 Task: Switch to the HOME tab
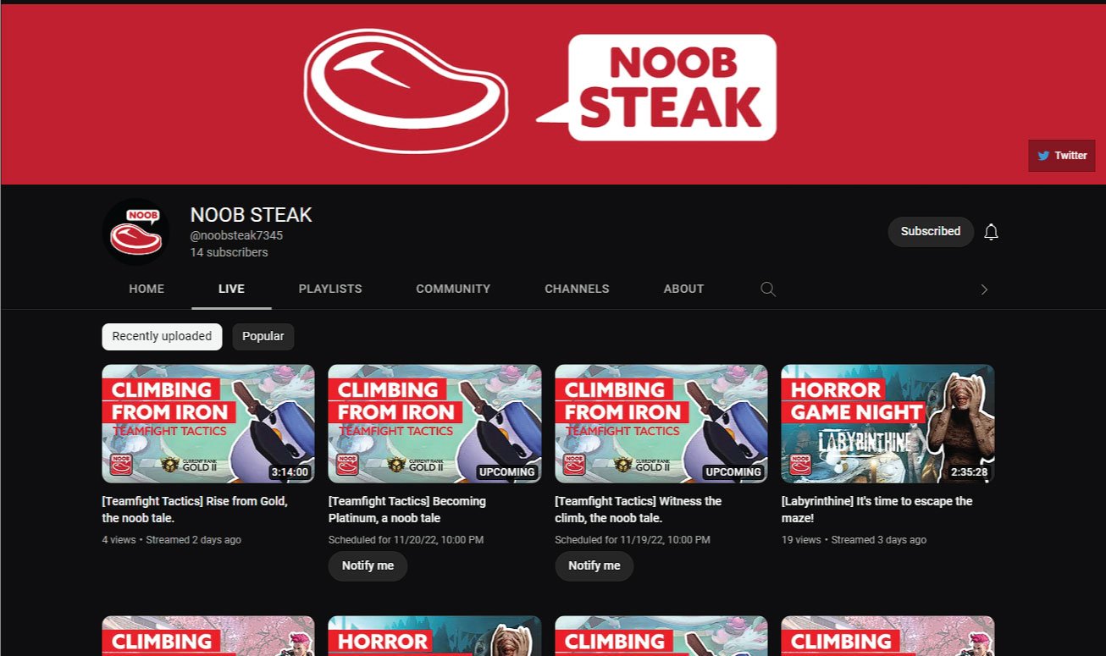tap(147, 289)
